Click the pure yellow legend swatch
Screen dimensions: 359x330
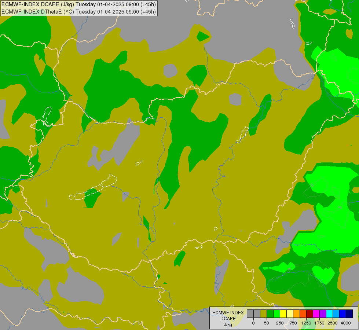pyautogui.click(x=283, y=313)
